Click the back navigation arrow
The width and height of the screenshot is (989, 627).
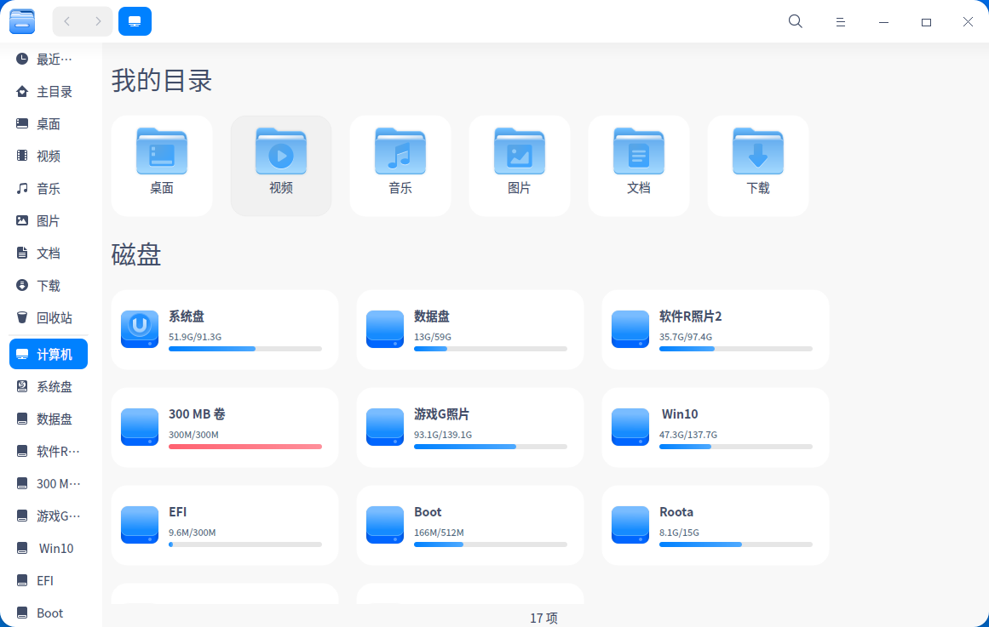click(x=66, y=21)
